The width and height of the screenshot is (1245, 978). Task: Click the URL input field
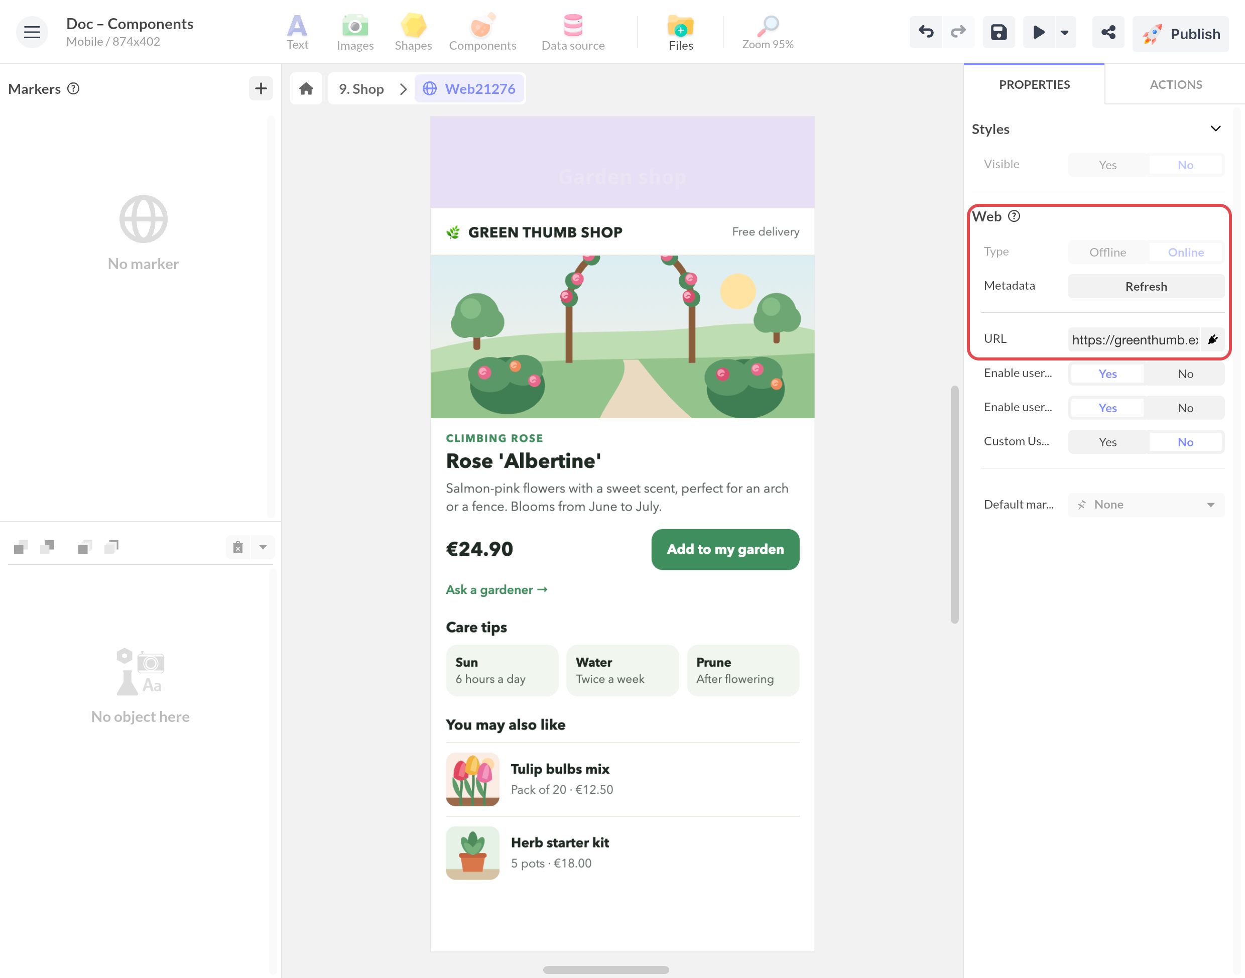coord(1135,339)
